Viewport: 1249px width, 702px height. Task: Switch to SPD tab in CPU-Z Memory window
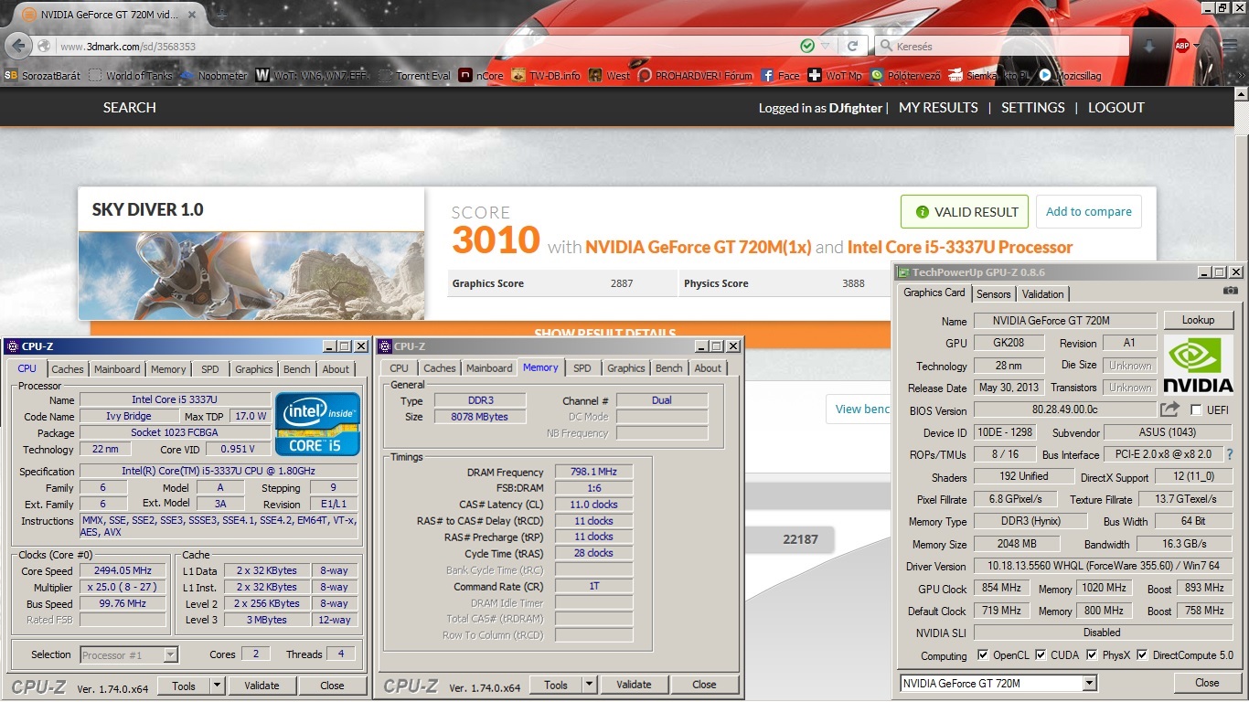pos(582,368)
